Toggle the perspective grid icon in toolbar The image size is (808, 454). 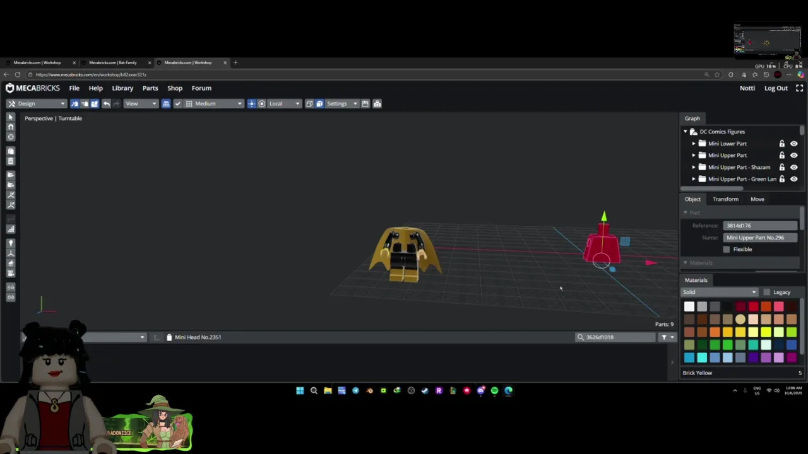click(166, 103)
